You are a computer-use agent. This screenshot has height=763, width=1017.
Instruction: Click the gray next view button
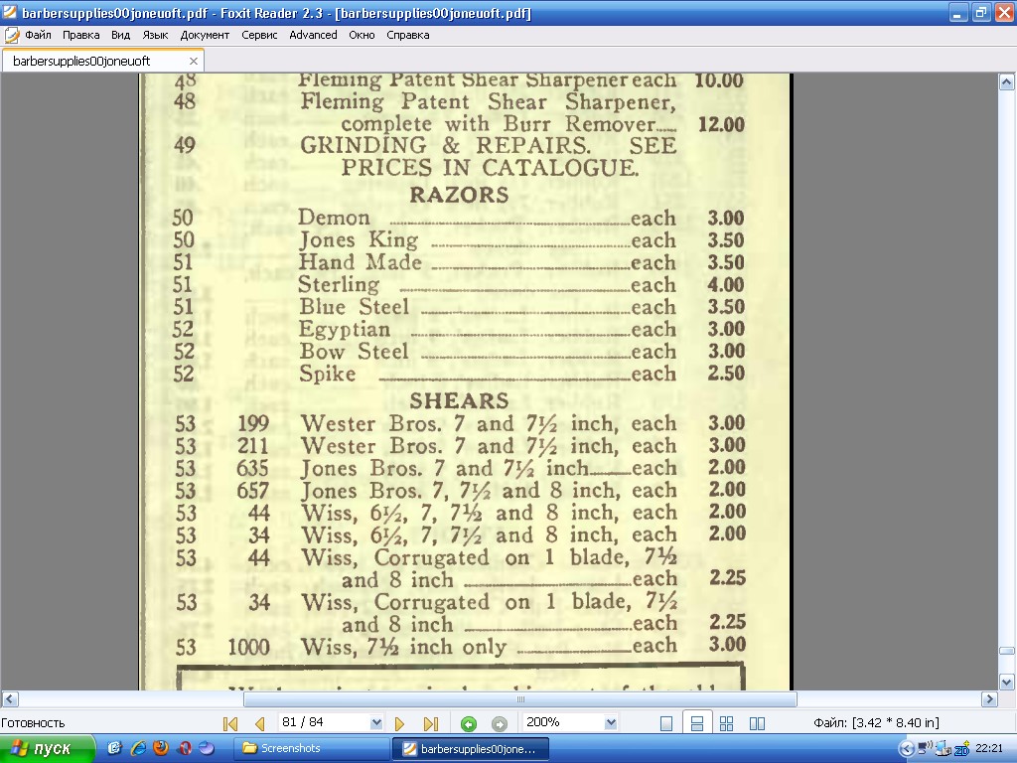coord(500,724)
